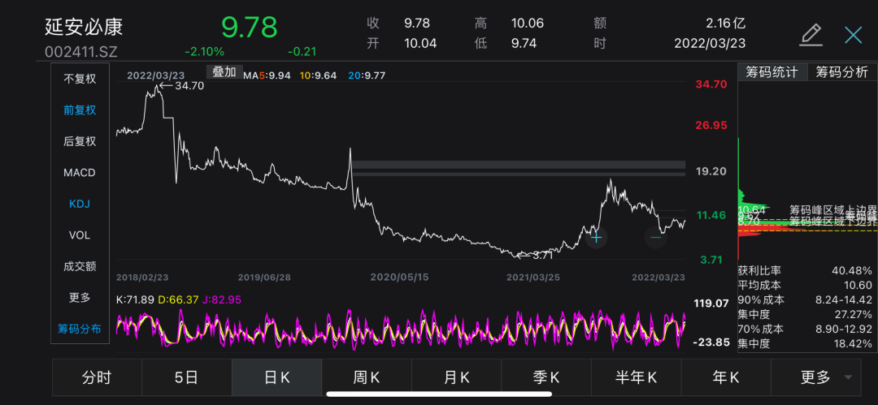Switch indicator to MACD

pyautogui.click(x=80, y=173)
